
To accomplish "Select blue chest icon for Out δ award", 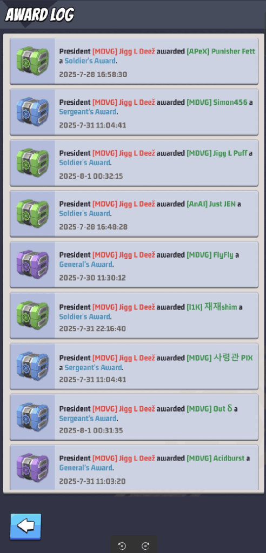I will [x=32, y=416].
